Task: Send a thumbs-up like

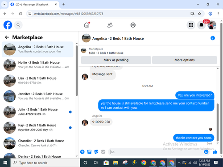Action: 215,152
